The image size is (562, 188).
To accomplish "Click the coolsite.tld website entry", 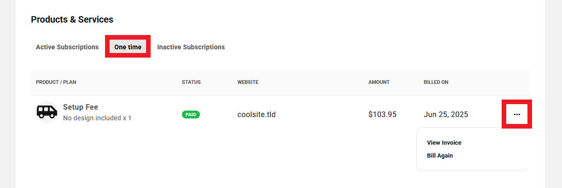I will [256, 114].
